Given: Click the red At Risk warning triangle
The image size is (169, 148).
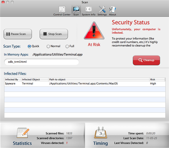Looking at the screenshot, I should pos(94,31).
